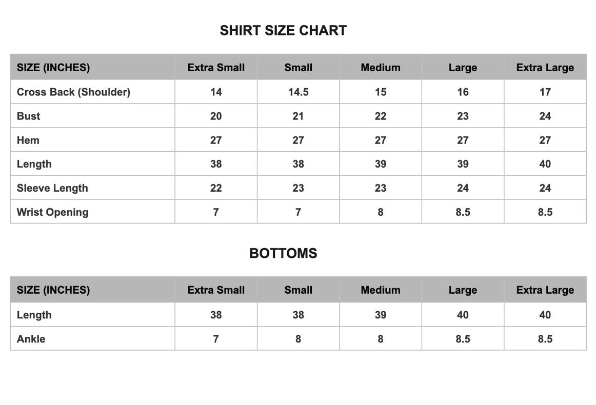Select the Bust value for Extra Large

545,116
